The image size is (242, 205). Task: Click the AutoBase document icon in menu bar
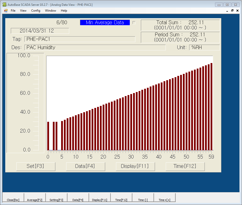(6, 11)
